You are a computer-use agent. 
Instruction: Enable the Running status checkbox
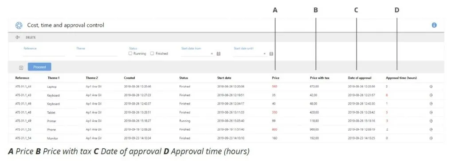130,53
